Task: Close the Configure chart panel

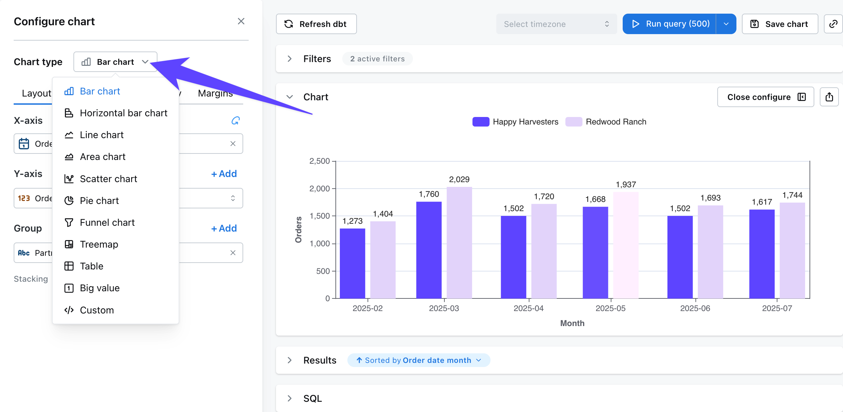Action: click(241, 21)
